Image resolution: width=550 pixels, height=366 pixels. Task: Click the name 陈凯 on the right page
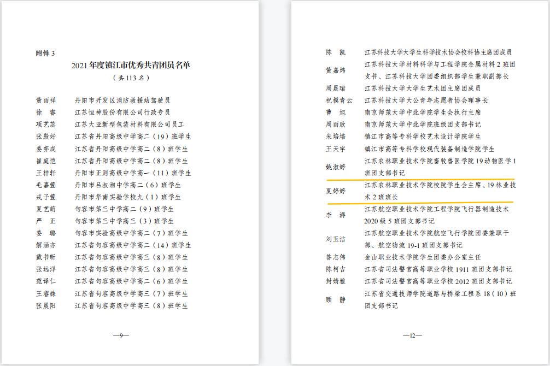336,52
